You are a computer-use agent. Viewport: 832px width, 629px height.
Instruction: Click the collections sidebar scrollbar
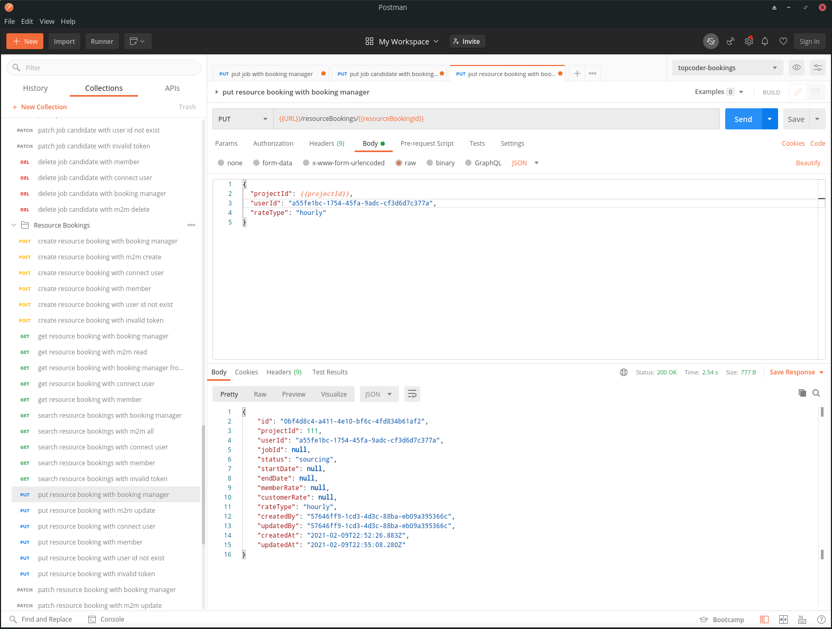(204, 485)
